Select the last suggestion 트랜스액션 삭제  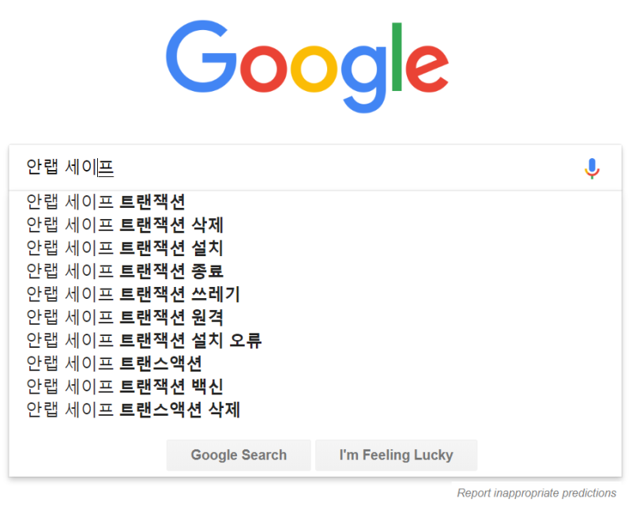(315, 410)
